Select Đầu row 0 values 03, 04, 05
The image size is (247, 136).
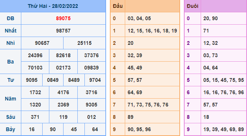point(139,18)
